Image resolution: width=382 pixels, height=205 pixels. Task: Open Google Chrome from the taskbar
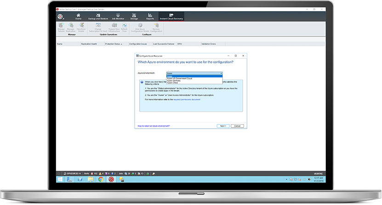(x=101, y=179)
